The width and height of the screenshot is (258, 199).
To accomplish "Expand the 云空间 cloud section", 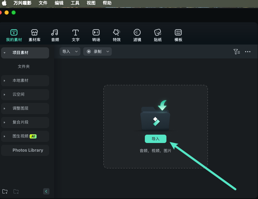I will point(5,94).
